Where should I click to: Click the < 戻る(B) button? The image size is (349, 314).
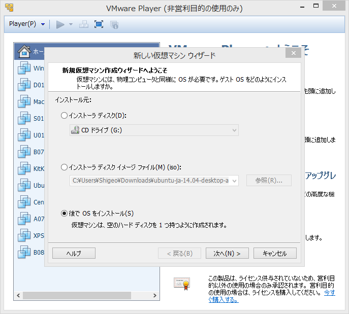(x=179, y=253)
